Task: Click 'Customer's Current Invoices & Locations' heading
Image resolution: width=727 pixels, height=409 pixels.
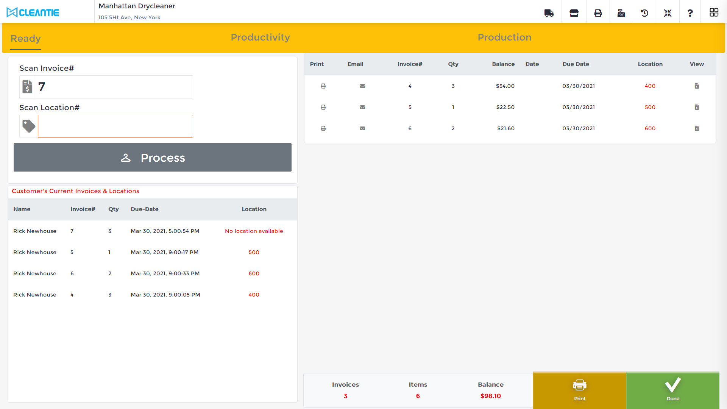Action: click(75, 191)
